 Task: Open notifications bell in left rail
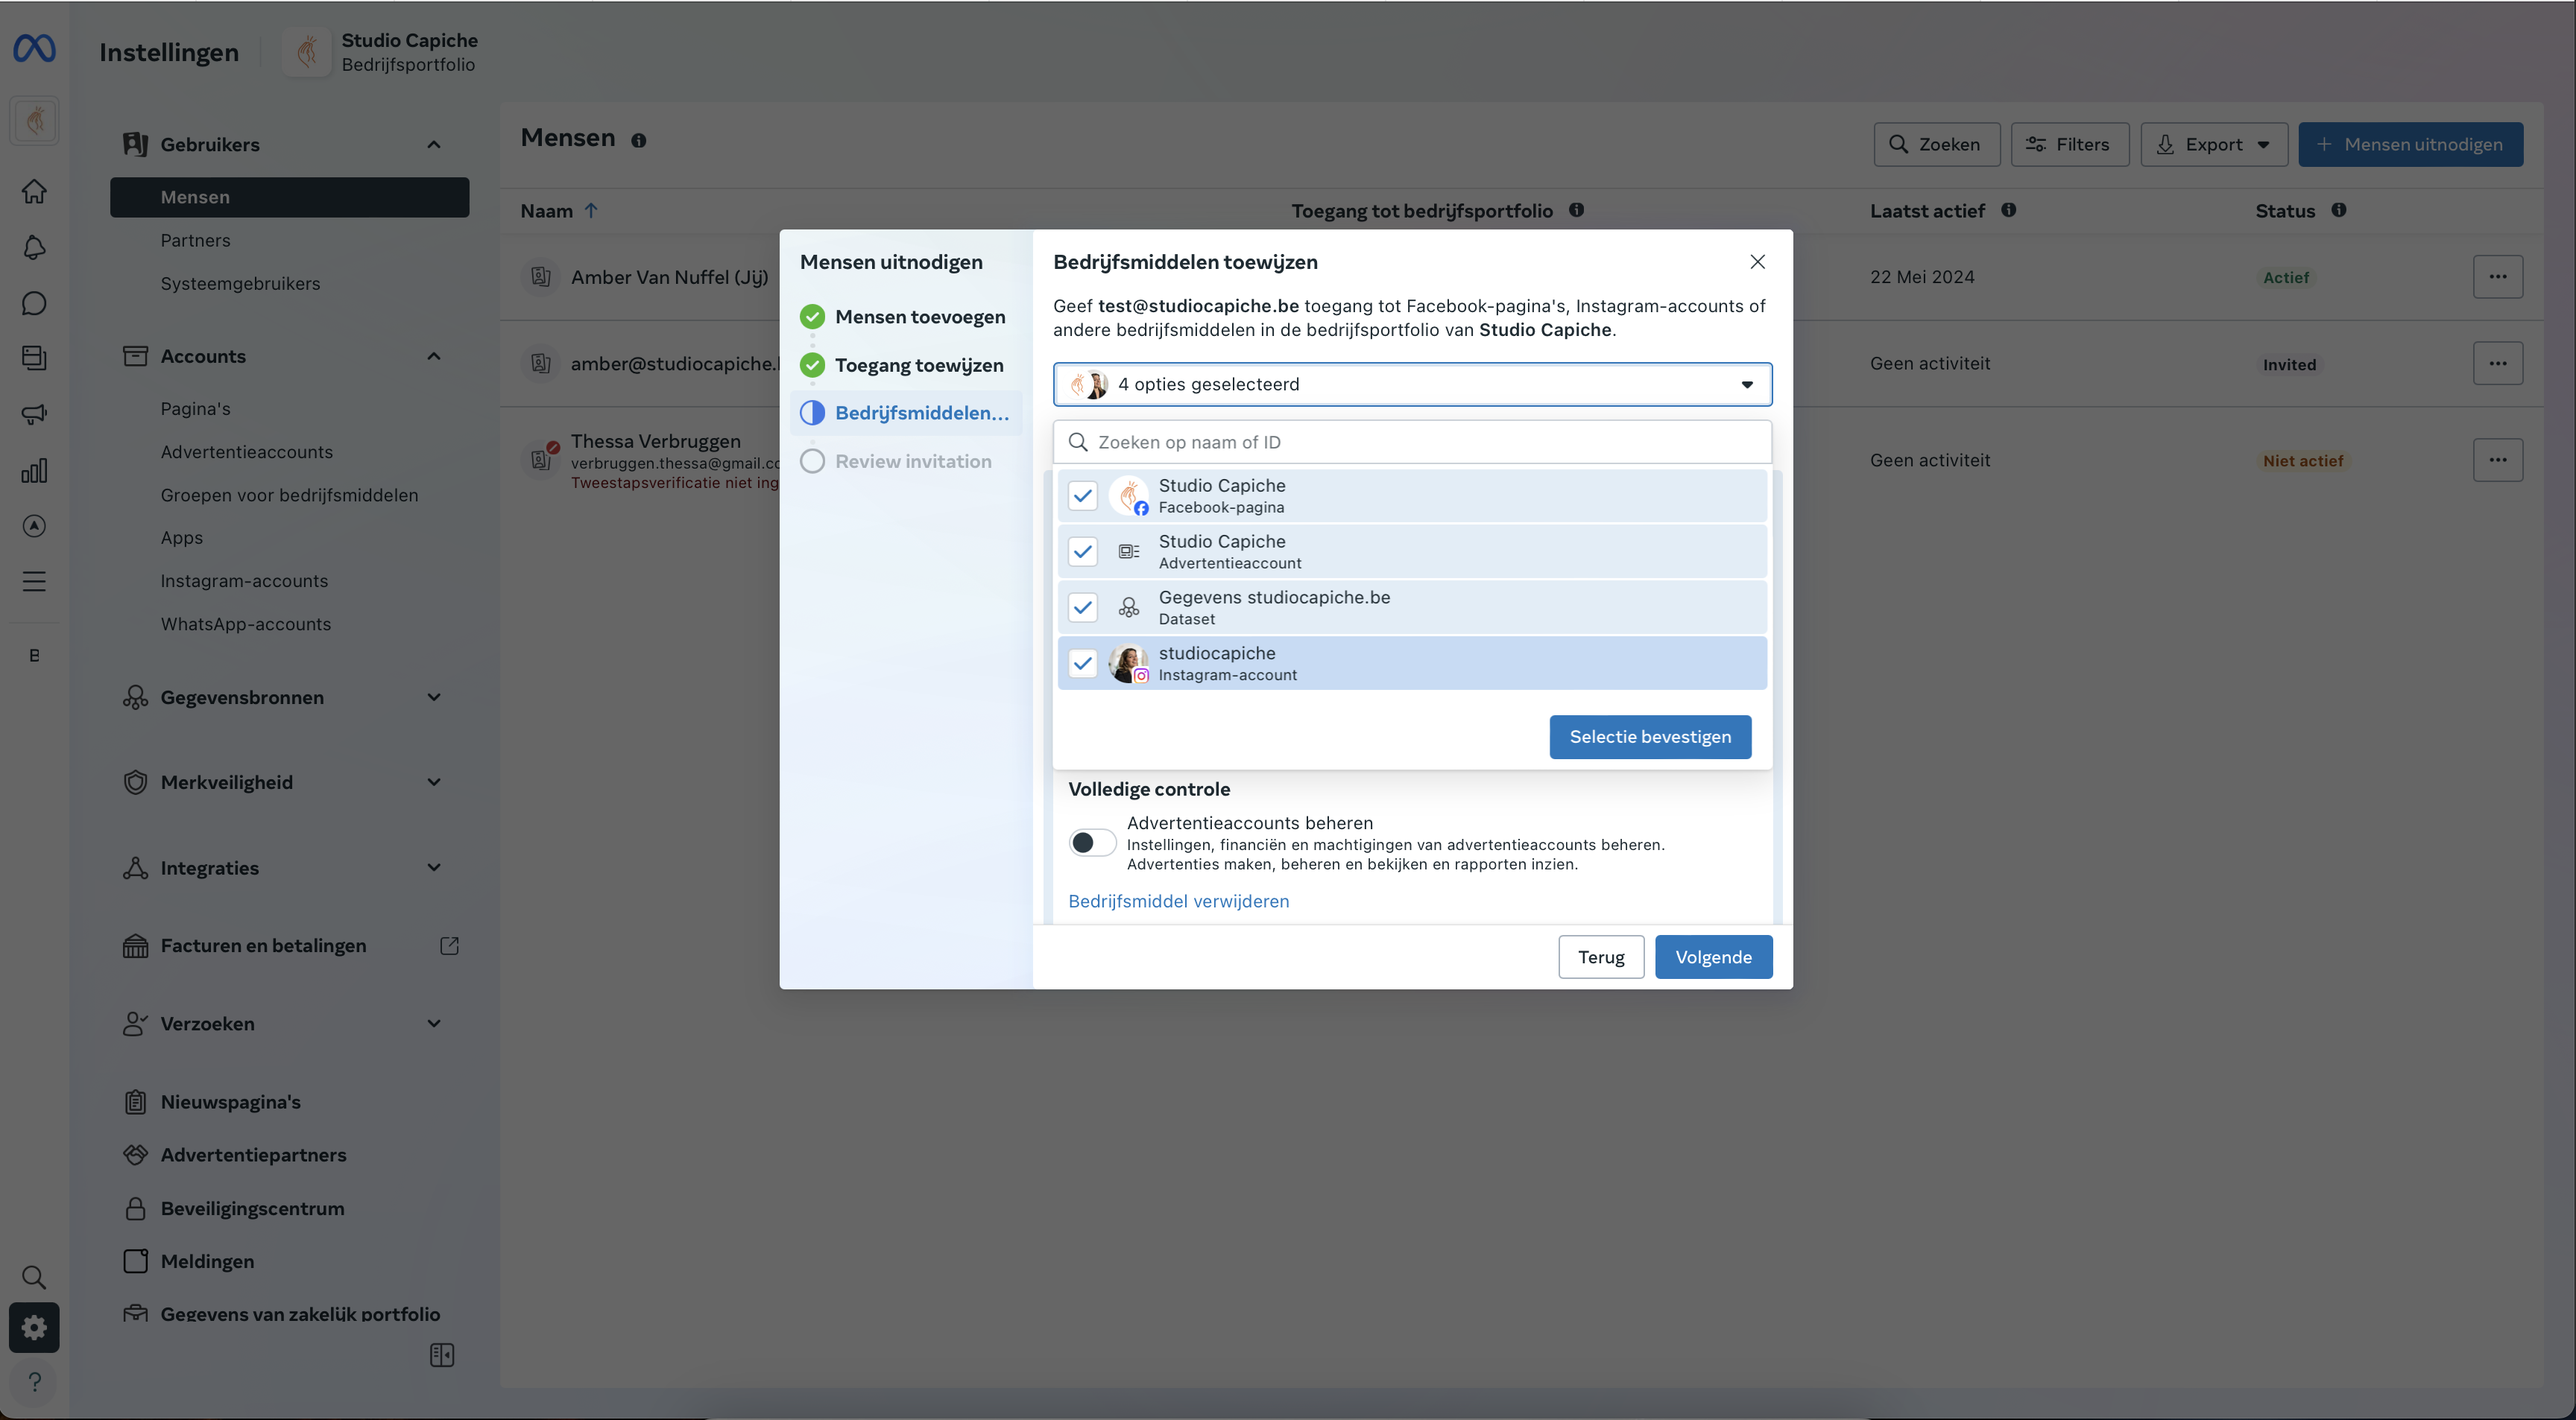pyautogui.click(x=34, y=247)
